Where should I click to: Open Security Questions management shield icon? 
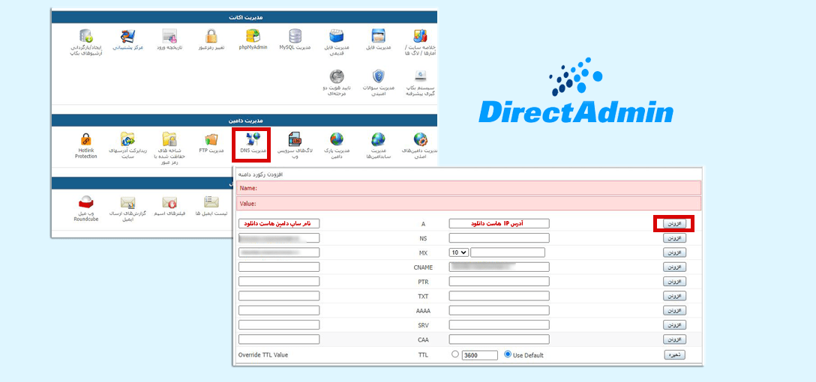point(379,76)
